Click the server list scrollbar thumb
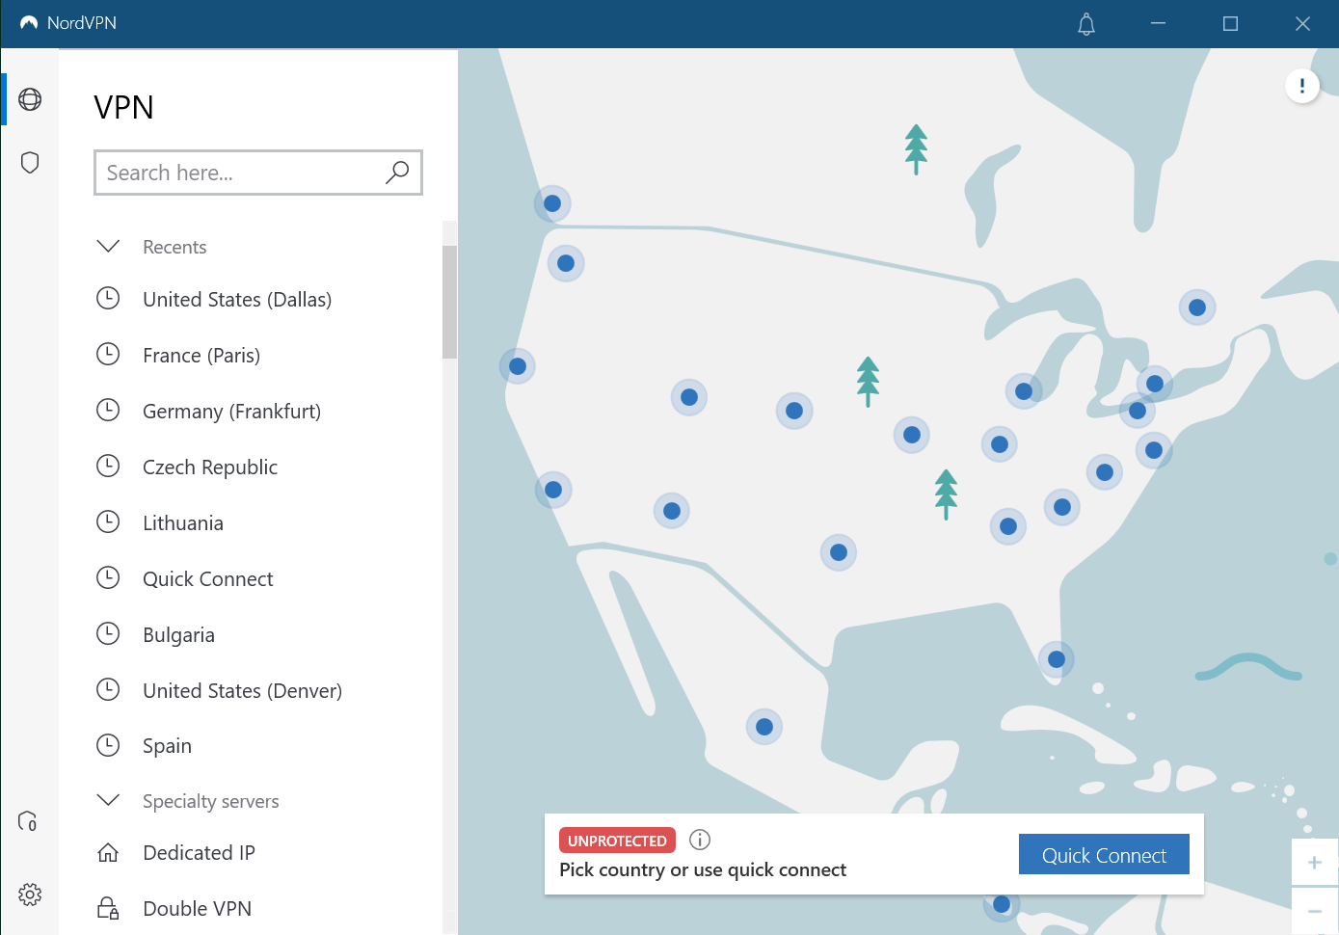 (449, 302)
